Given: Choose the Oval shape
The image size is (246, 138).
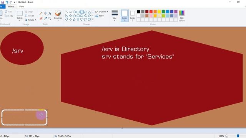Looking at the screenshot, I should (74, 12).
